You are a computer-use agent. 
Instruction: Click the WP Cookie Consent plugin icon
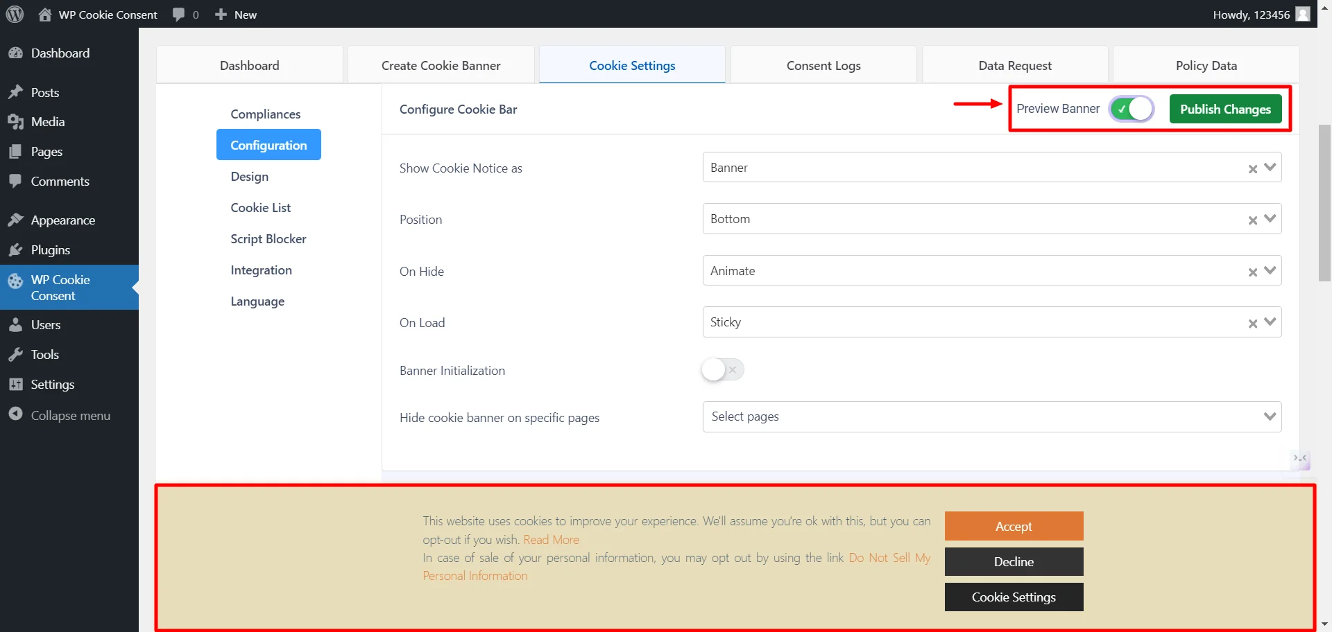pyautogui.click(x=15, y=281)
